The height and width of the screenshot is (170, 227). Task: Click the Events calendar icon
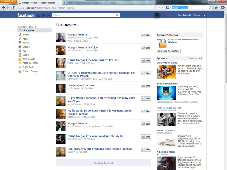(20, 55)
